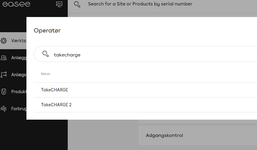
Task: Click the Værktøj gear icon
Action: [4, 41]
